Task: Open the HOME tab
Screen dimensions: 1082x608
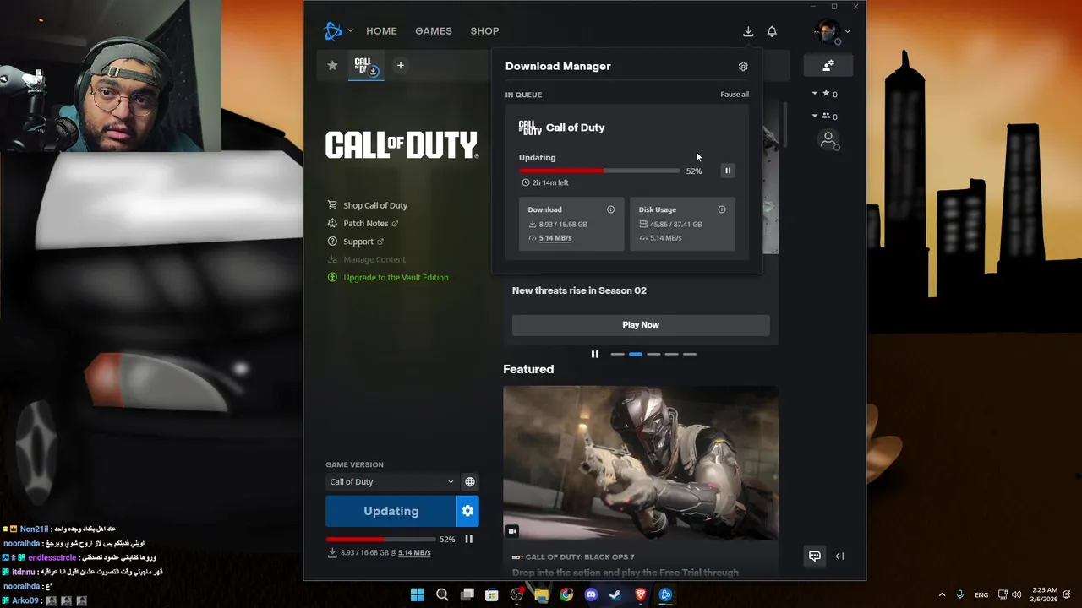Action: pyautogui.click(x=381, y=31)
